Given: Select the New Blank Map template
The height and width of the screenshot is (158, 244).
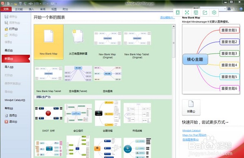Looking at the screenshot, I should click(48, 42).
